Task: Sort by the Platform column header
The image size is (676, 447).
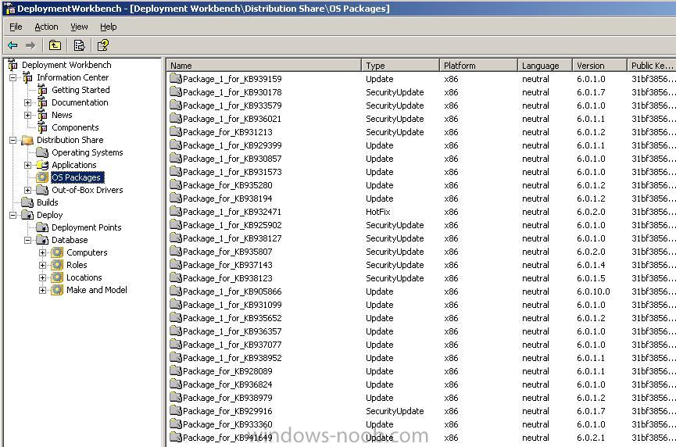Action: pos(478,66)
